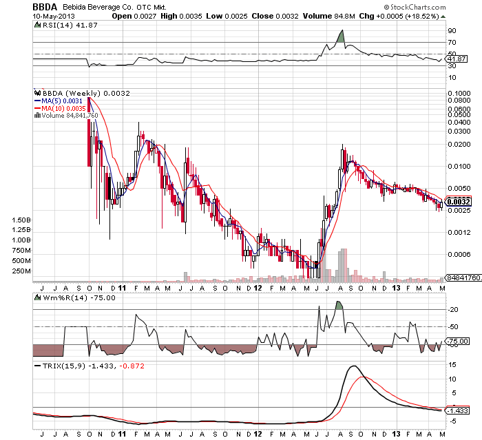Click the Open 0.0027 value
The height and width of the screenshot is (440, 482).
click(x=134, y=17)
